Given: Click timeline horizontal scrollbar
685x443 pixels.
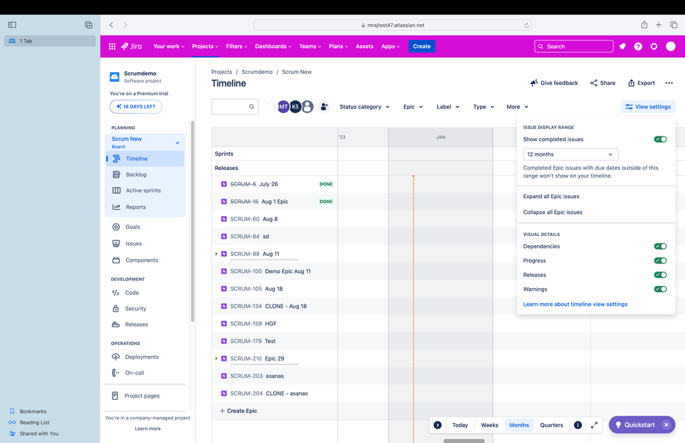Looking at the screenshot, I should [x=464, y=441].
